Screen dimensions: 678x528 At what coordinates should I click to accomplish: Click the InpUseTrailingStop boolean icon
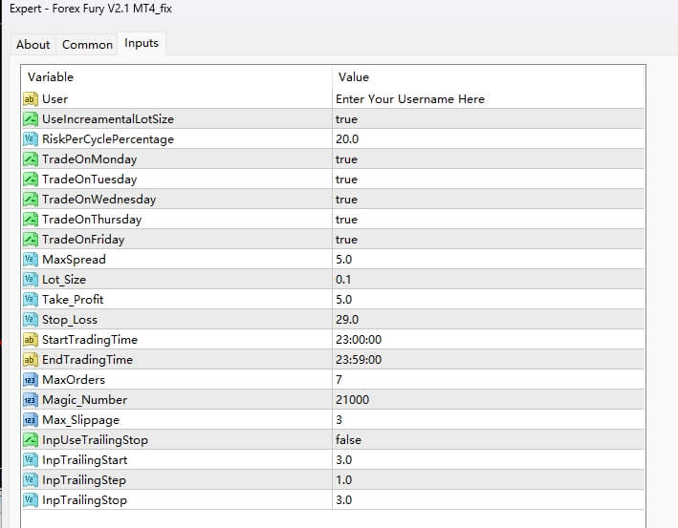click(31, 440)
